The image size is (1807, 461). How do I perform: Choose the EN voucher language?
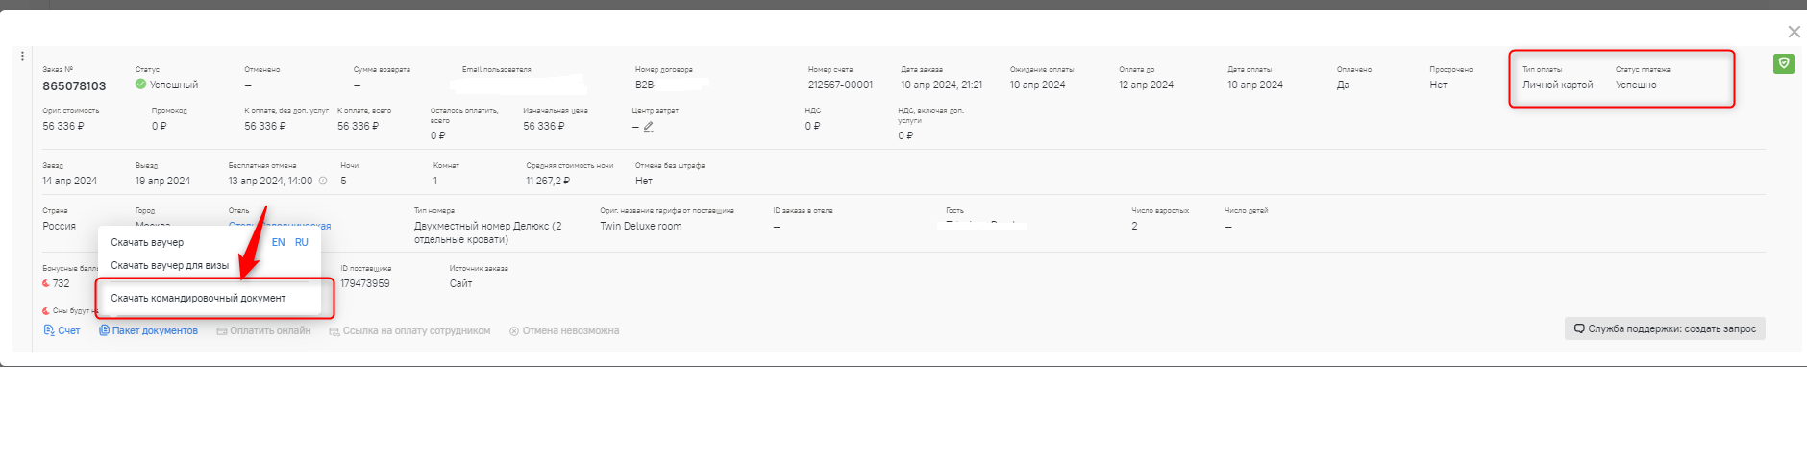click(x=278, y=242)
